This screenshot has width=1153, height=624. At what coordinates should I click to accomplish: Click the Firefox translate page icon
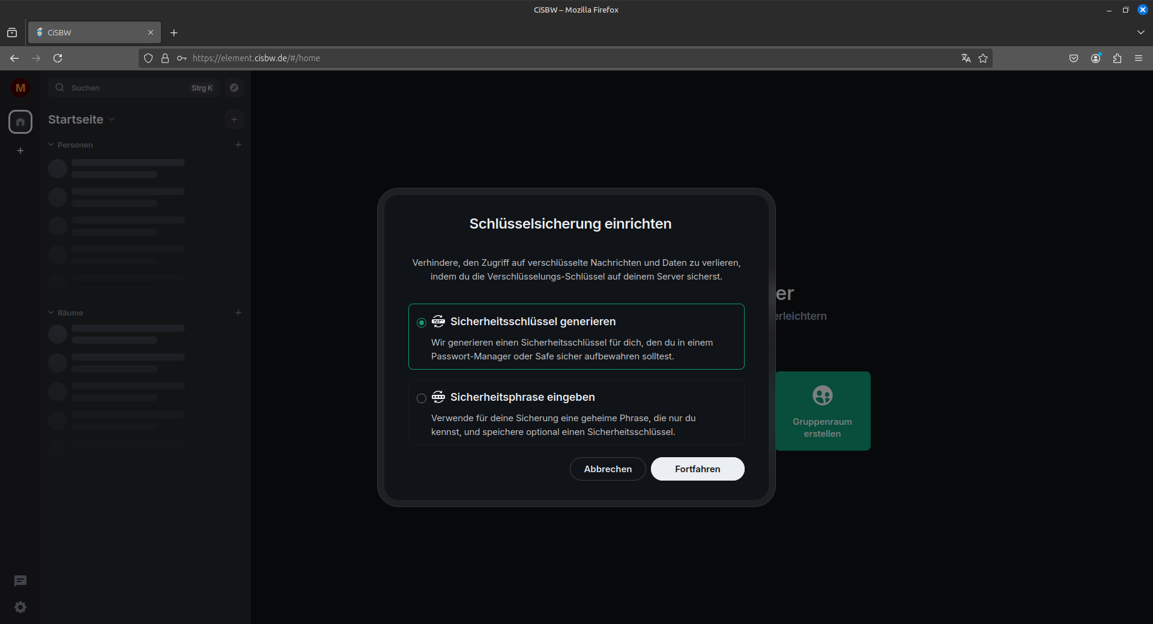pyautogui.click(x=966, y=58)
